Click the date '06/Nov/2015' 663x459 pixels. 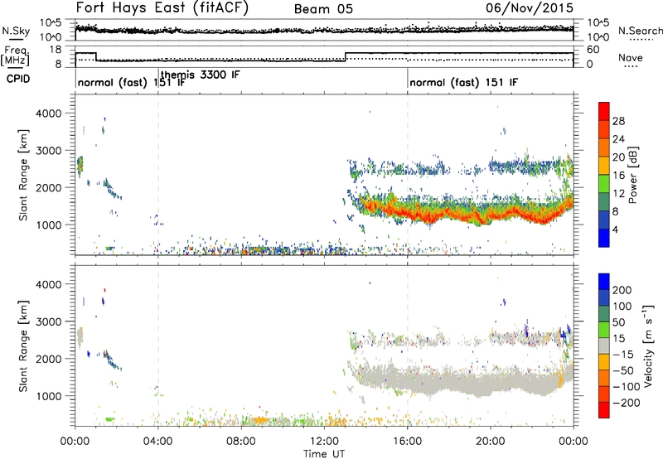point(530,7)
